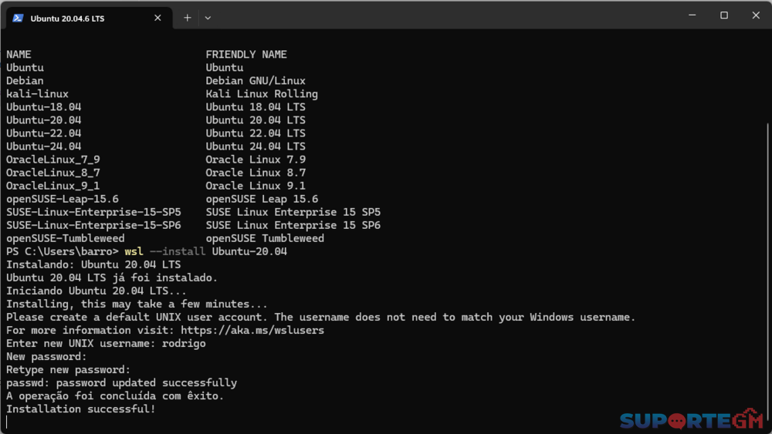Close the Windows Terminal window
Viewport: 772px width, 434px height.
755,15
